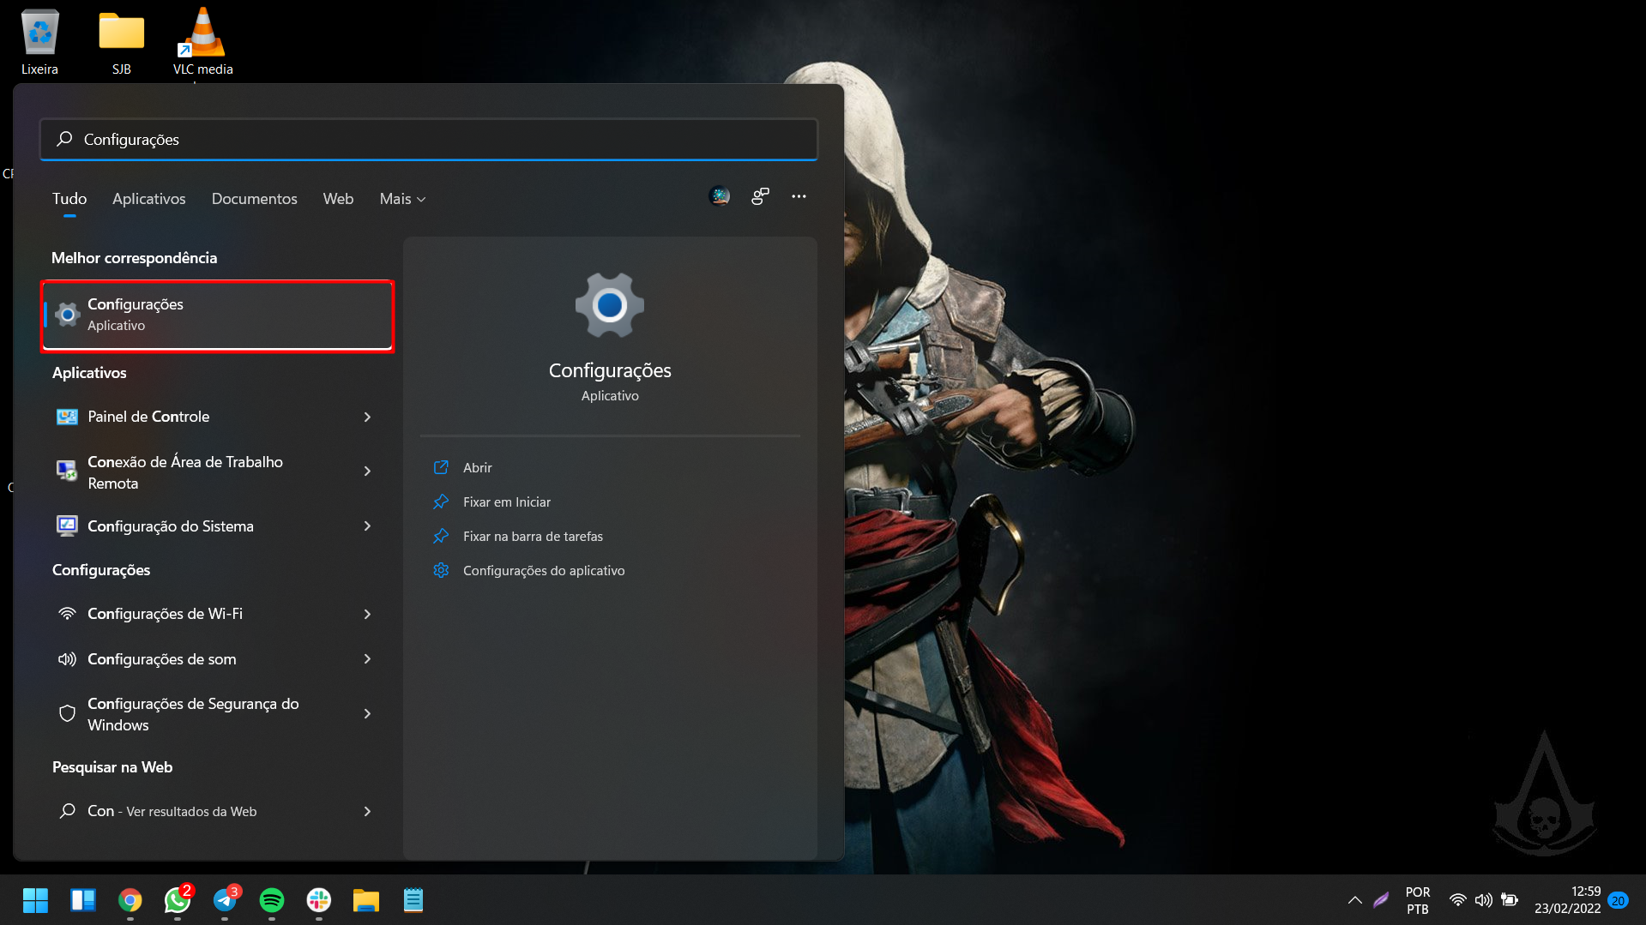Viewport: 1646px width, 925px height.
Task: Click the sound settings speaker icon
Action: click(x=67, y=659)
